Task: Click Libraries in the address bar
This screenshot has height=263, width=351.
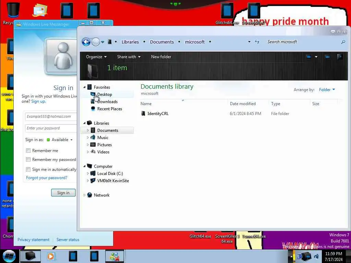Action: pos(130,42)
